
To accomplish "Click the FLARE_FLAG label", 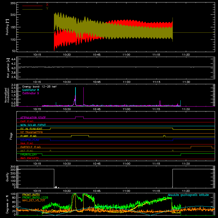I will [28, 136].
